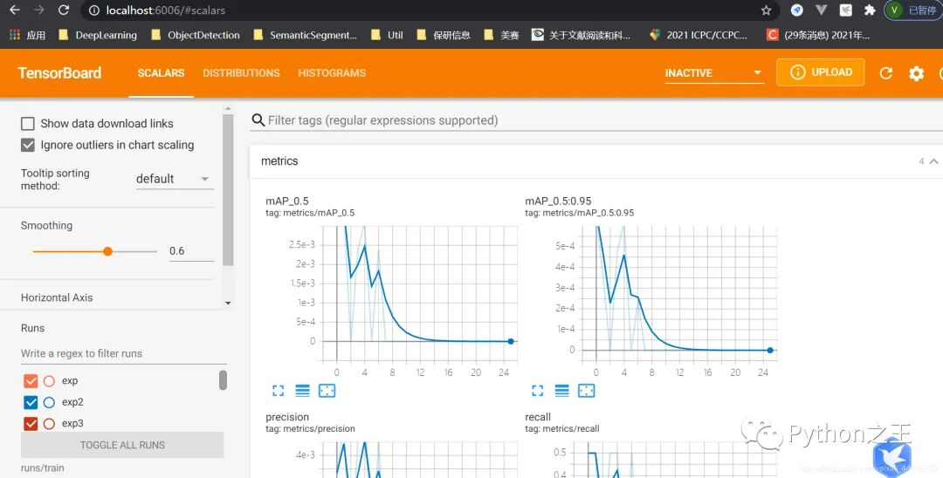Toggle y-axis log scale on mAP_0.5 chart
This screenshot has height=478, width=943.
[302, 391]
